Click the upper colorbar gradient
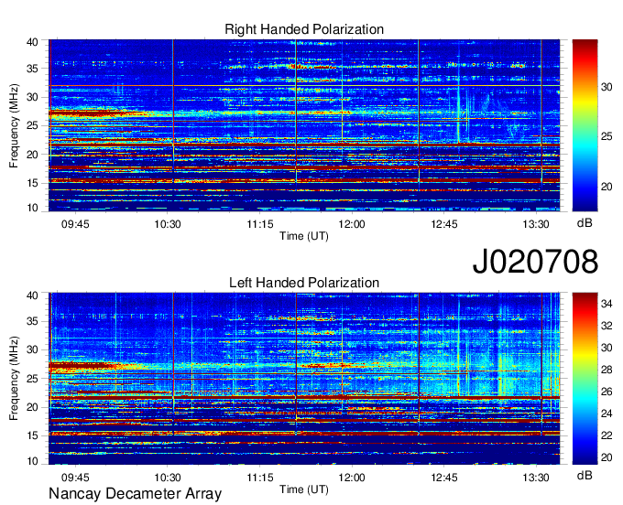Screen dimensions: 623x505 click(x=585, y=125)
